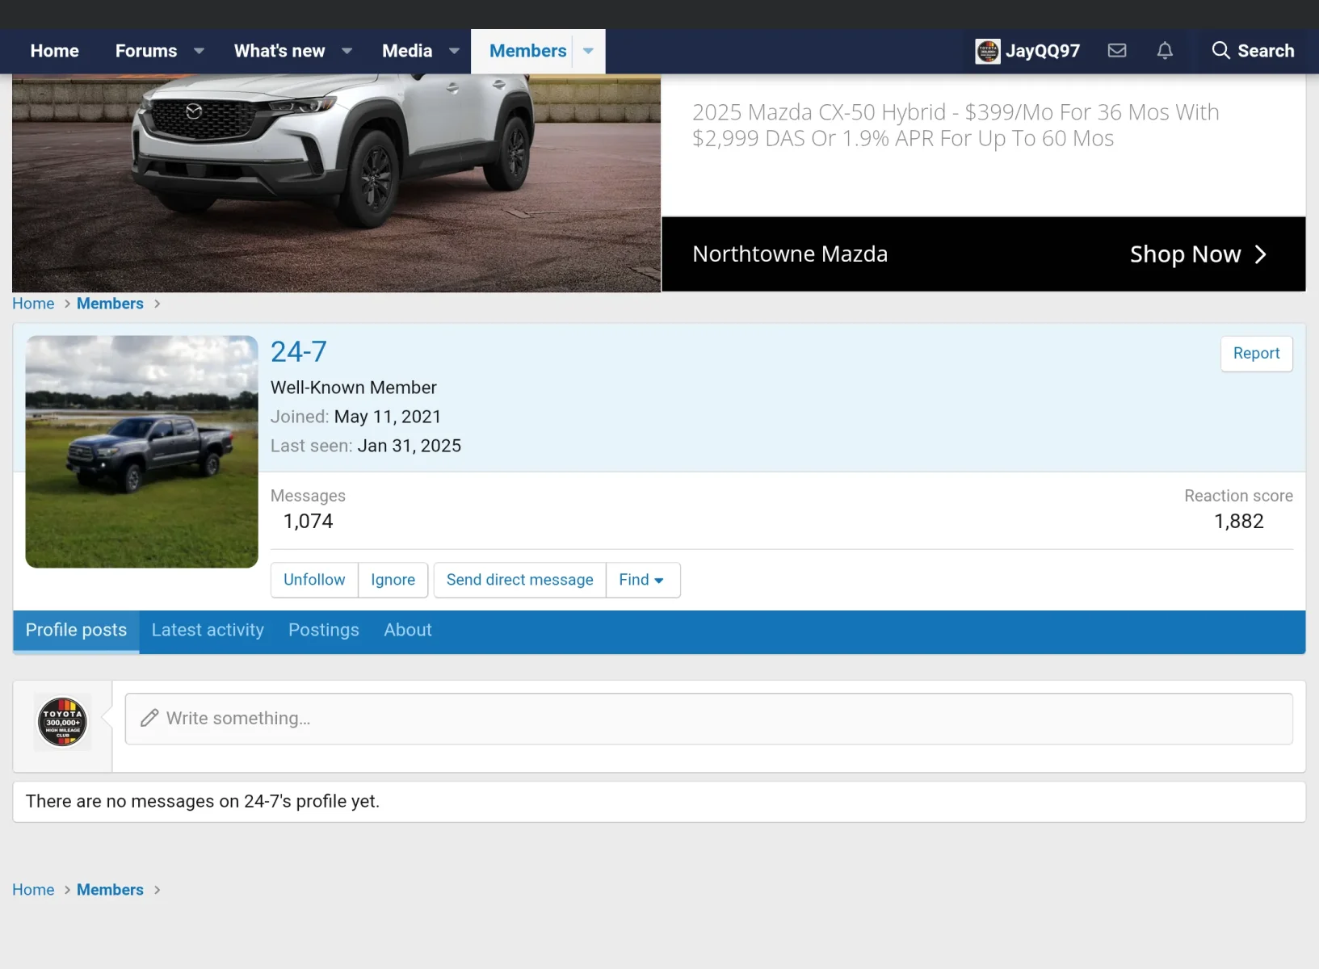Switch to the About tab
Image resolution: width=1319 pixels, height=969 pixels.
[x=407, y=631]
